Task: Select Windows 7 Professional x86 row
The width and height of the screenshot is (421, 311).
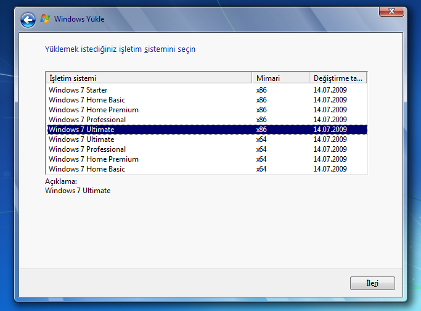Action: pos(207,119)
